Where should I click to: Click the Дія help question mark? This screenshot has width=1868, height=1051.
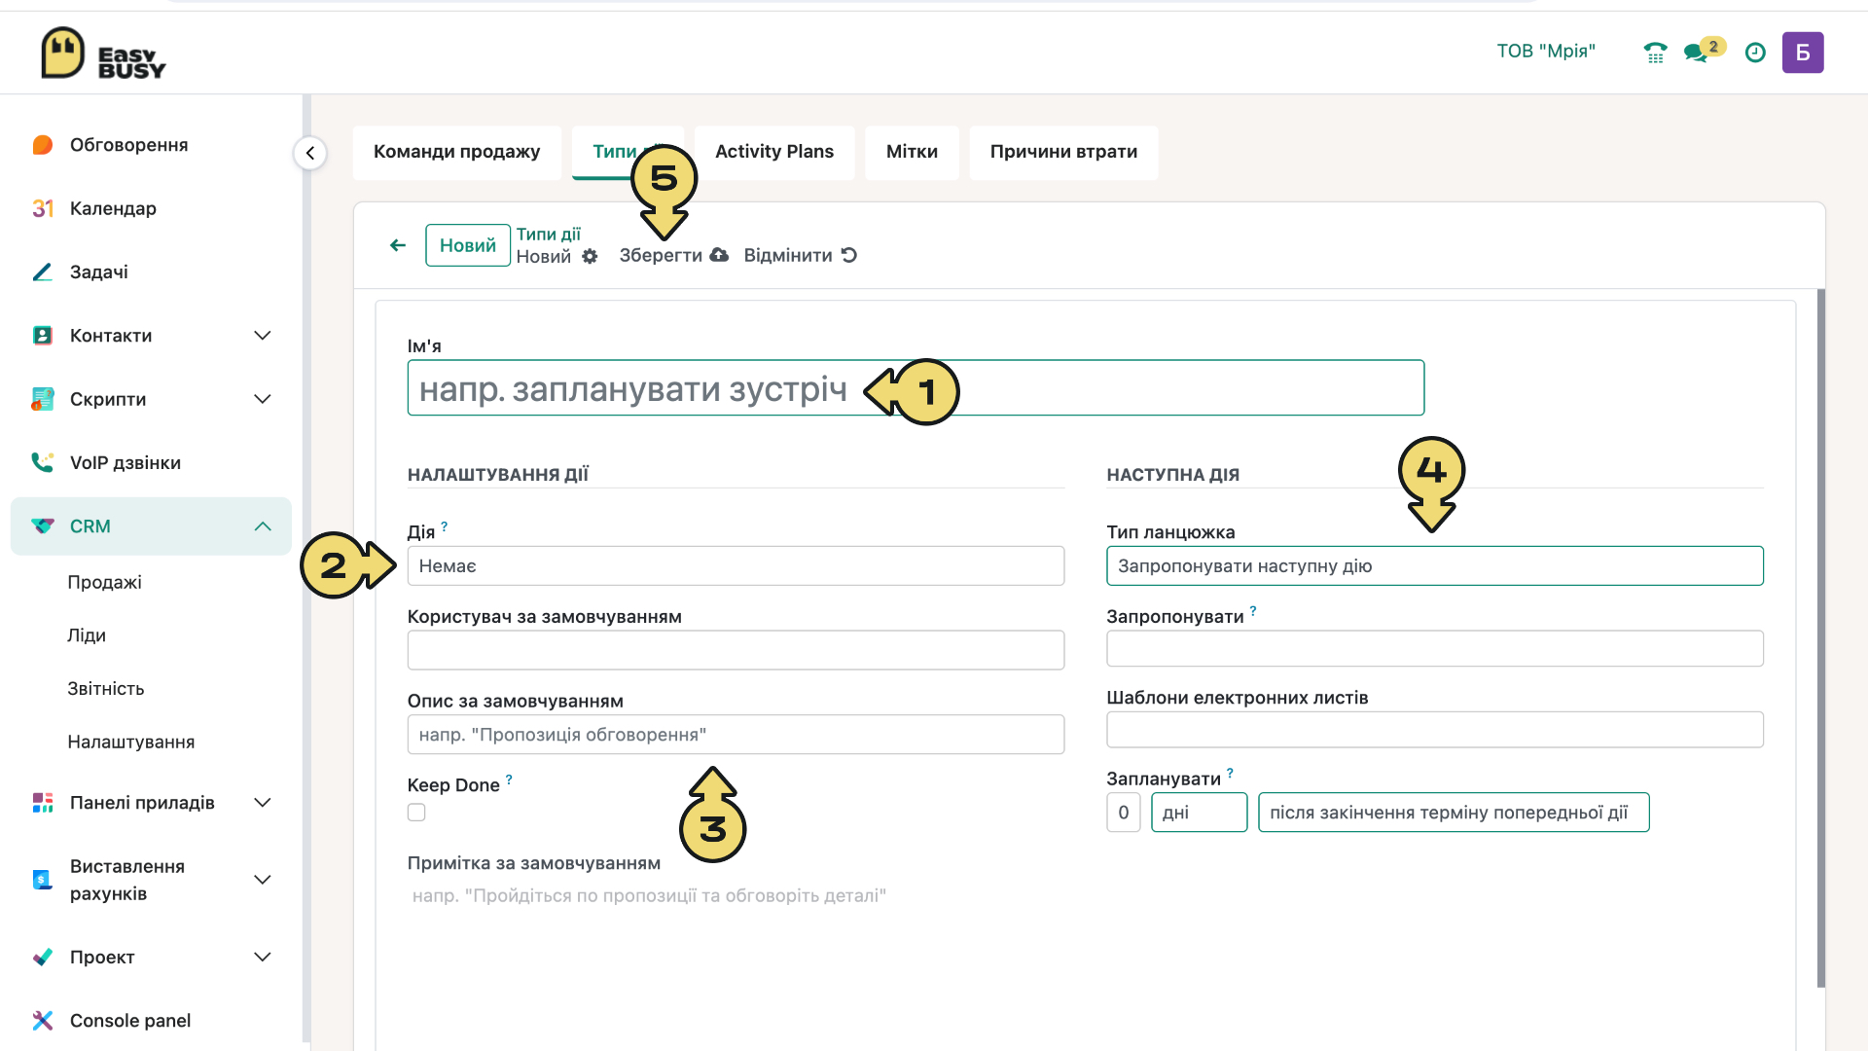[445, 526]
